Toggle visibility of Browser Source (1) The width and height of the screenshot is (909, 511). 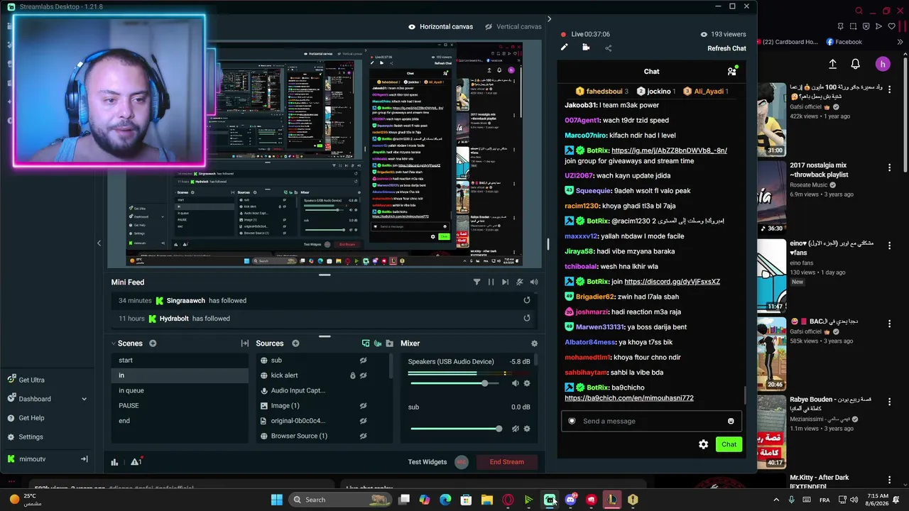(x=363, y=436)
